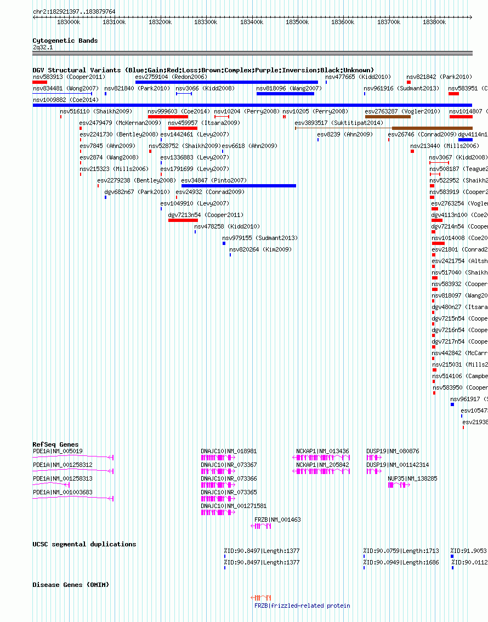This screenshot has width=488, height=622.
Task: Click the blue bar of esv34847 (Pinto2007)
Action: coord(239,186)
